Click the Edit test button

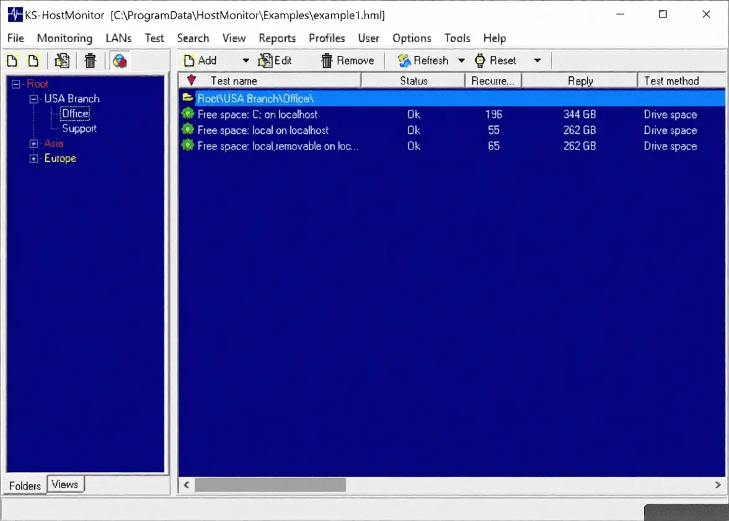(275, 61)
